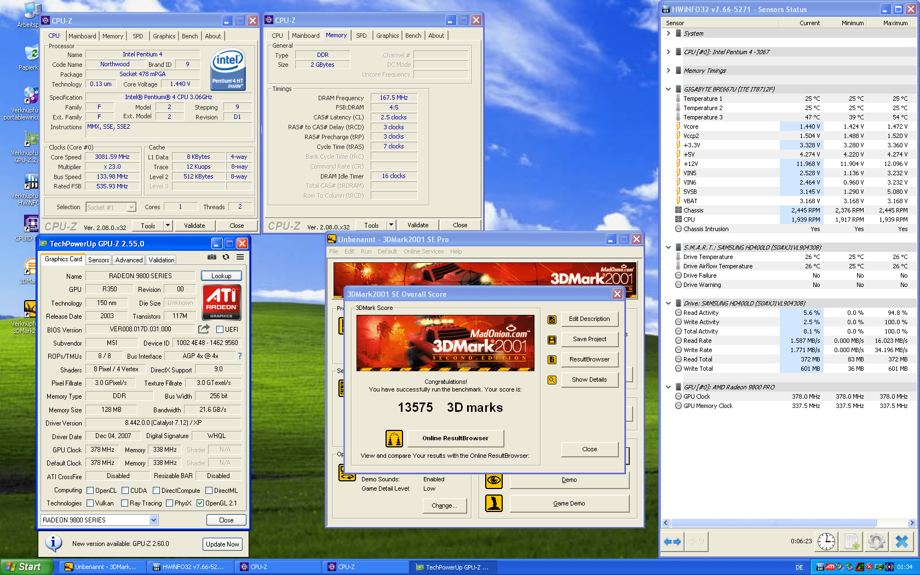Open Advanced tab in GPU-Z

(x=129, y=260)
